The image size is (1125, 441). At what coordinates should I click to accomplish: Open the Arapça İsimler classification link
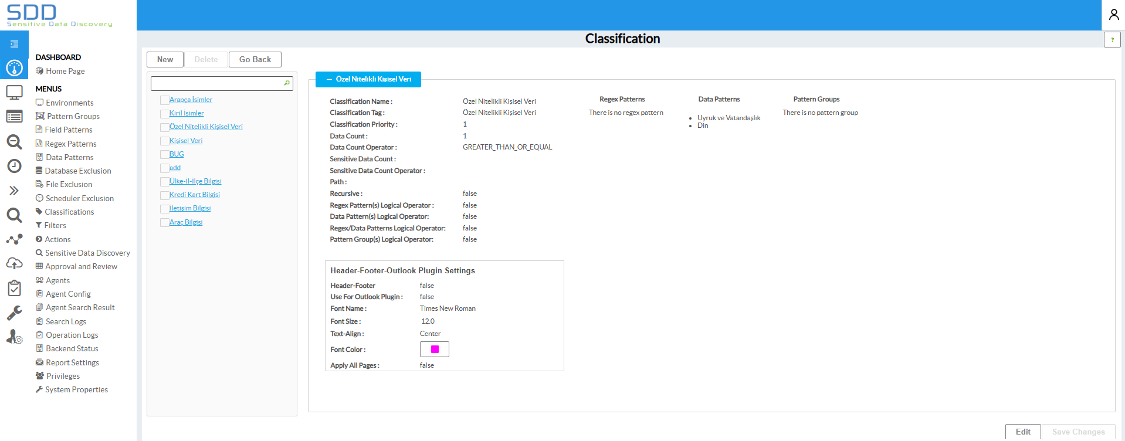(x=191, y=100)
